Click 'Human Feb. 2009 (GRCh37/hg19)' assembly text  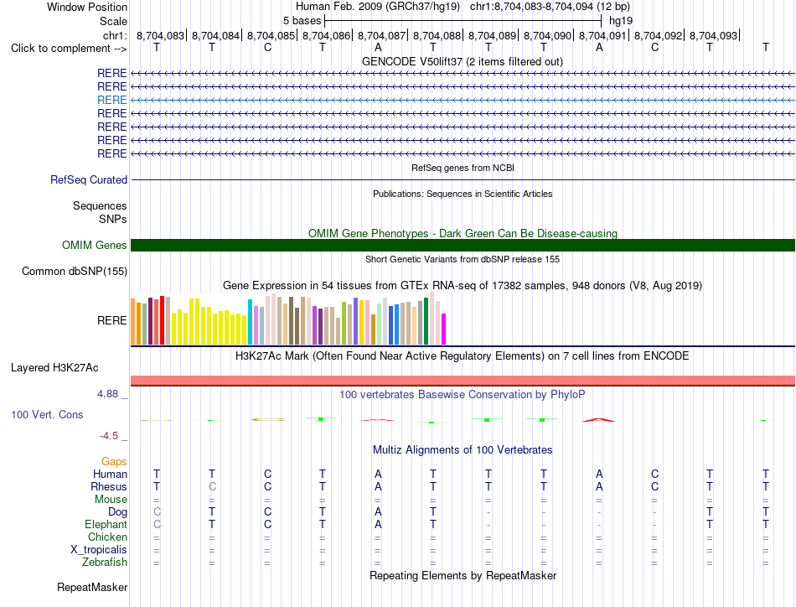click(x=378, y=7)
